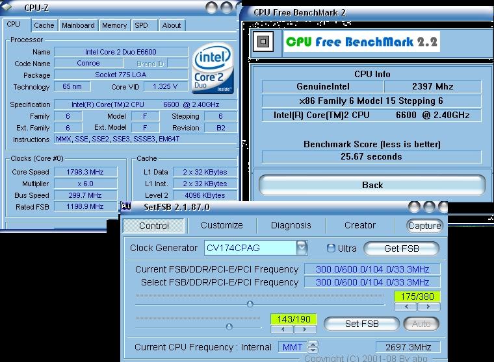Viewport: 494px width, 362px height.
Task: Select the Control tab in SetFSB
Action: click(x=154, y=226)
